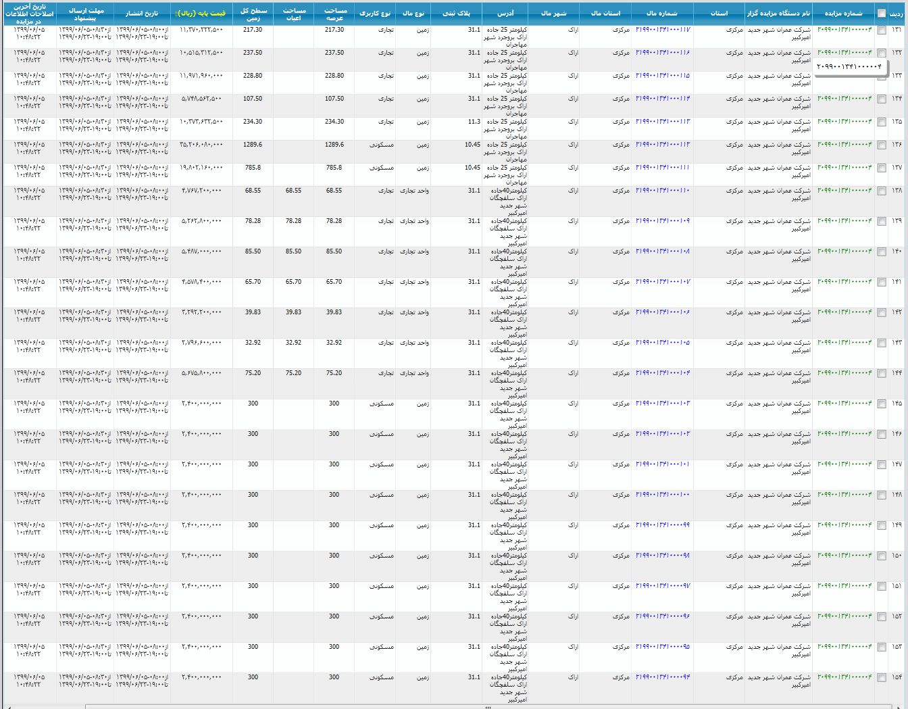Tick the checkbox on row ۱۴۷
Viewport: 908px width, 709px height.
(x=882, y=465)
